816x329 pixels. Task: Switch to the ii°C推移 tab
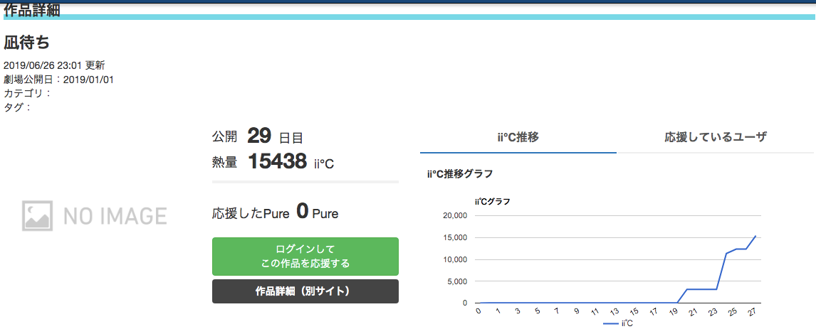(x=518, y=137)
